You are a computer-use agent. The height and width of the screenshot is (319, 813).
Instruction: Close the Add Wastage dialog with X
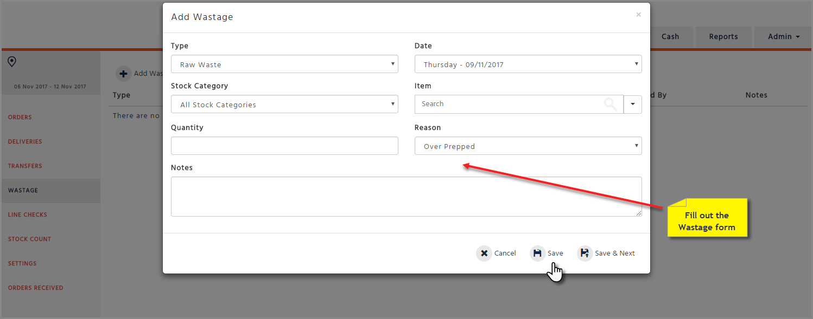pos(639,15)
